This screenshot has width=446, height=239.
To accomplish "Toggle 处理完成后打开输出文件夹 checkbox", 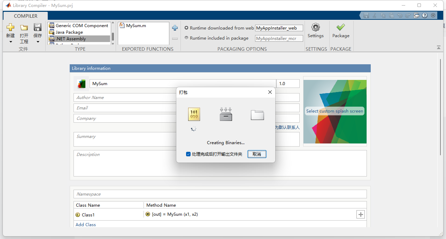I will tap(188, 154).
